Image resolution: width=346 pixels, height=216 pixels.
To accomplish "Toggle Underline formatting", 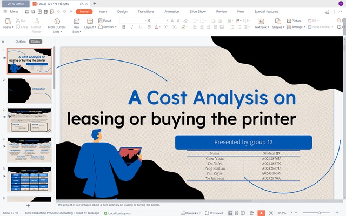I will coord(141,27).
